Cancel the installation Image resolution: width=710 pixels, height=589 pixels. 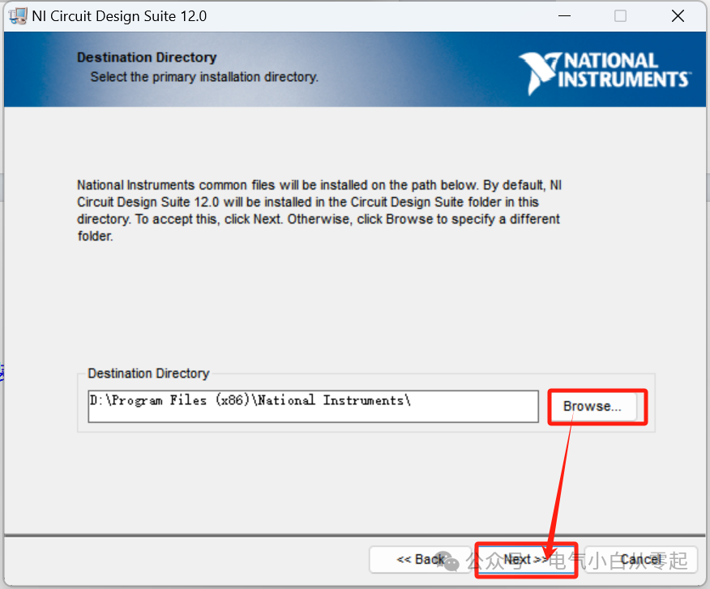pos(641,560)
